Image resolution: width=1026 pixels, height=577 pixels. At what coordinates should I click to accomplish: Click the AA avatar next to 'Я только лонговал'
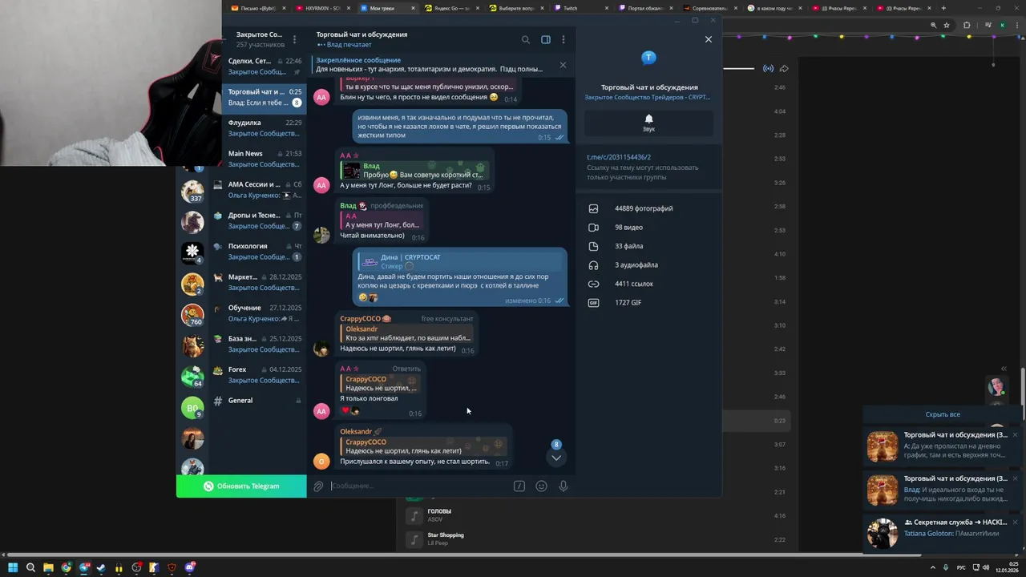[x=321, y=411]
